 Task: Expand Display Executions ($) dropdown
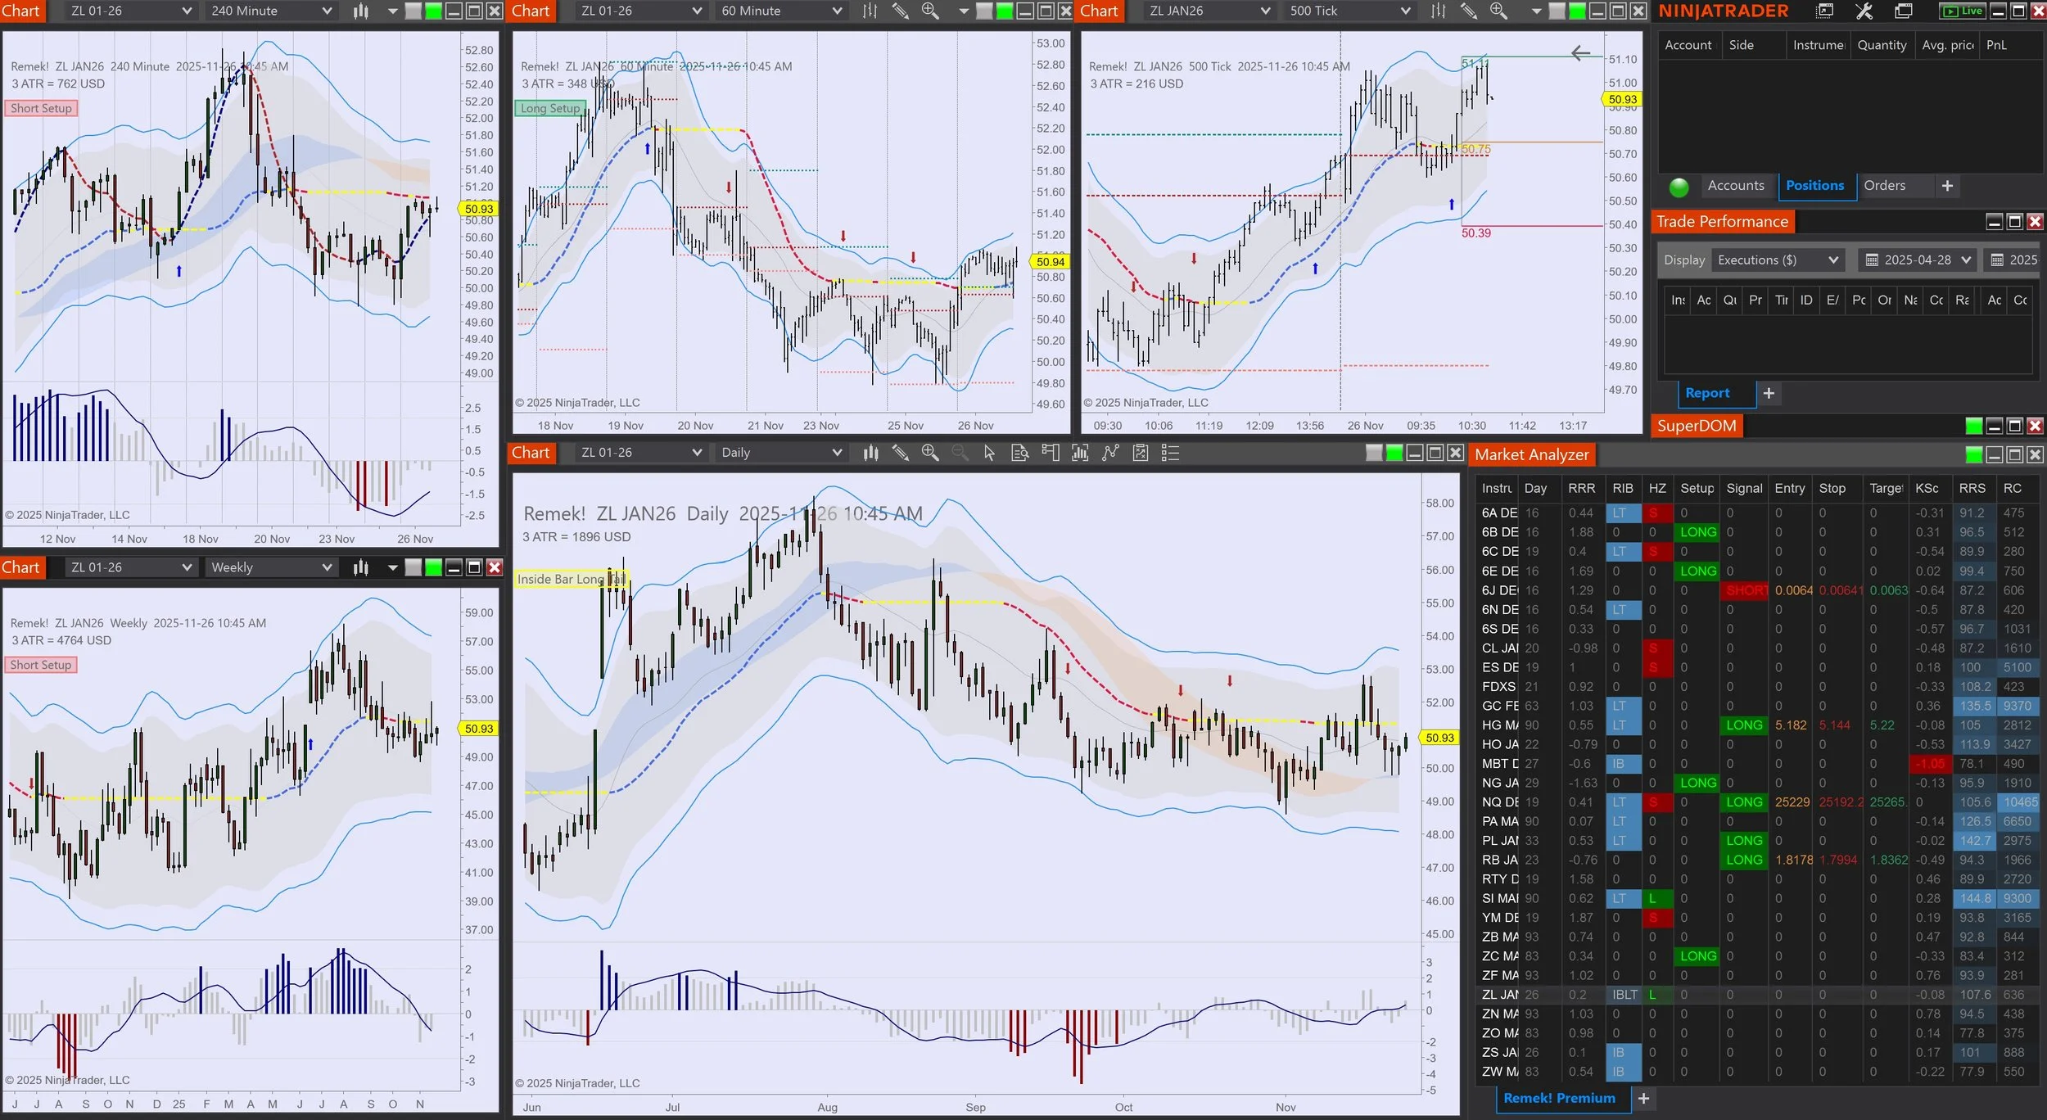1833,260
